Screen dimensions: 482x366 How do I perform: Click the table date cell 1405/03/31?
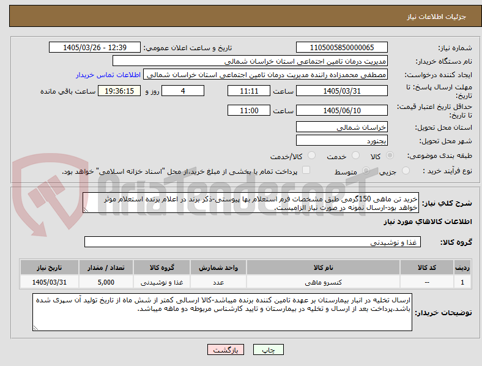pyautogui.click(x=49, y=282)
